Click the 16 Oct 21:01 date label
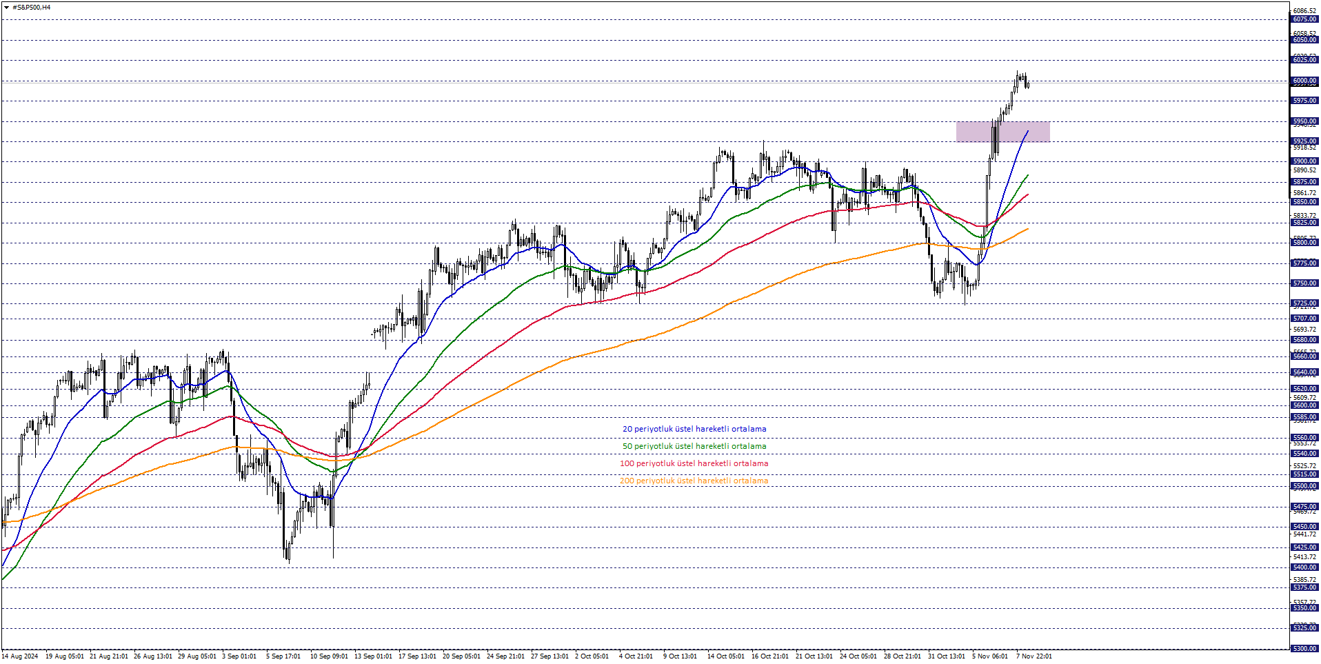The image size is (1321, 664). pos(771,656)
